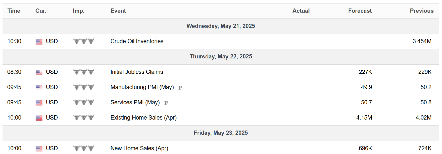Click the 3.454M previous value
Viewport: 442px width, 154px height.
(x=422, y=41)
